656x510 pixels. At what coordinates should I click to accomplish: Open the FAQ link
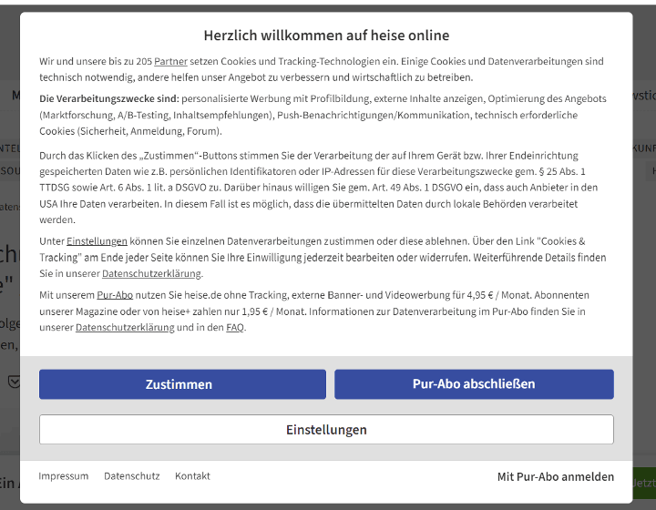[235, 328]
